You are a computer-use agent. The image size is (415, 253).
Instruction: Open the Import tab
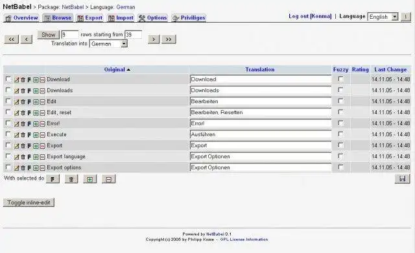pos(121,18)
